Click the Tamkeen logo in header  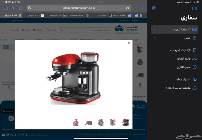(x=126, y=29)
